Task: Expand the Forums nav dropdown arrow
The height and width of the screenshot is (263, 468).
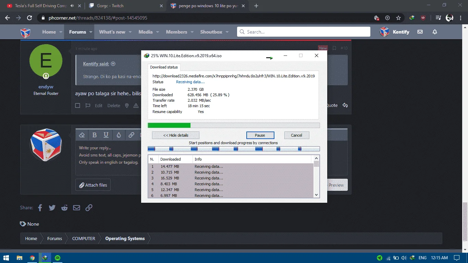Action: 91,32
